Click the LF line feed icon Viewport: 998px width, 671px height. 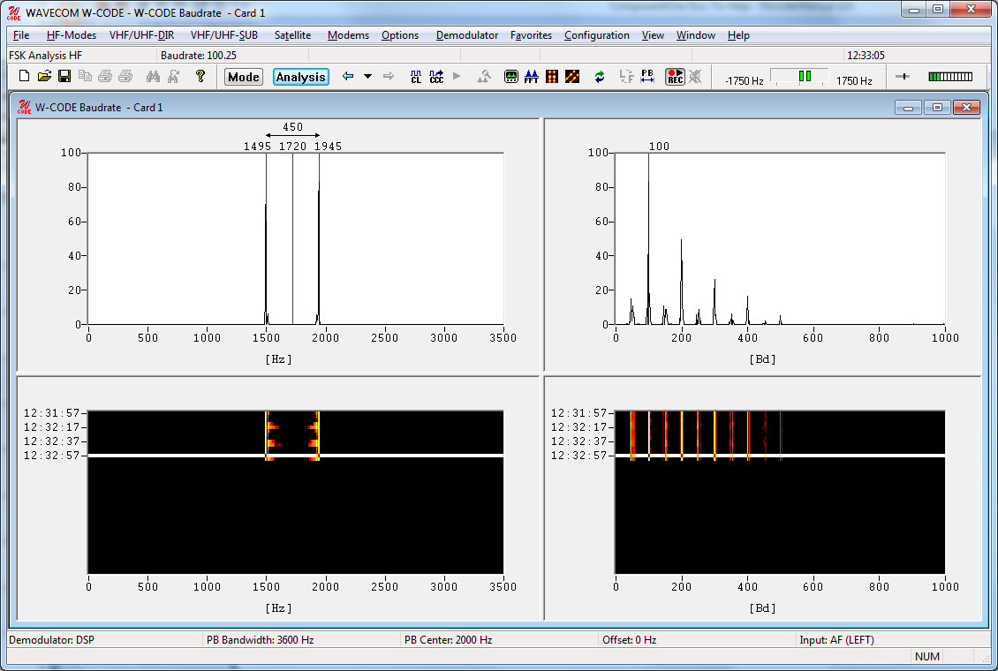pos(626,76)
